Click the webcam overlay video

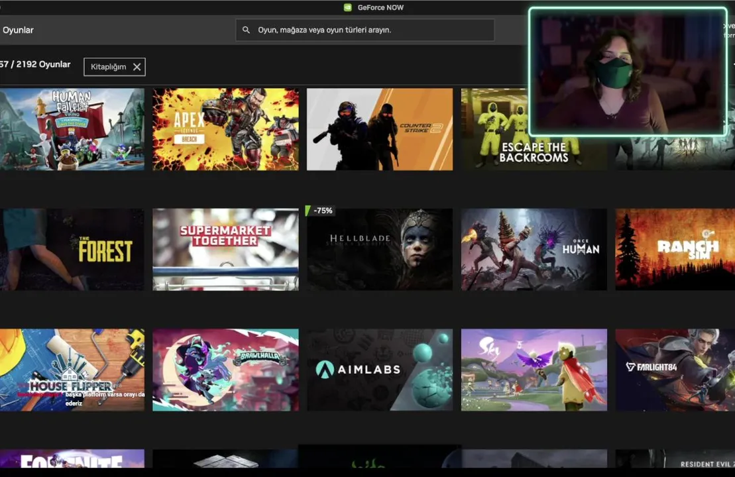628,72
